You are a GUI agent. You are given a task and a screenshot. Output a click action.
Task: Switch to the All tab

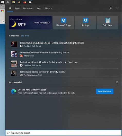(x=10, y=8)
